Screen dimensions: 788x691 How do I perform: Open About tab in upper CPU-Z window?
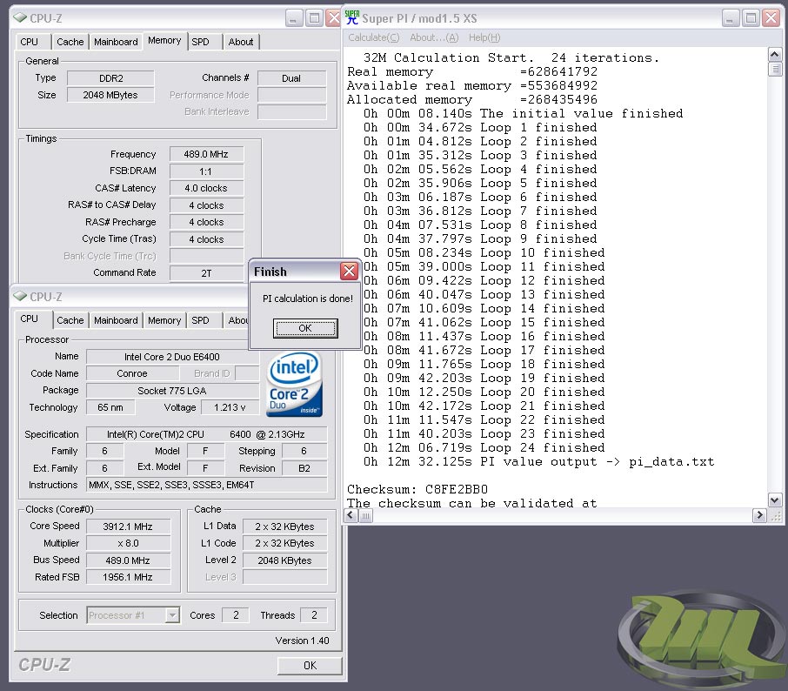point(241,42)
